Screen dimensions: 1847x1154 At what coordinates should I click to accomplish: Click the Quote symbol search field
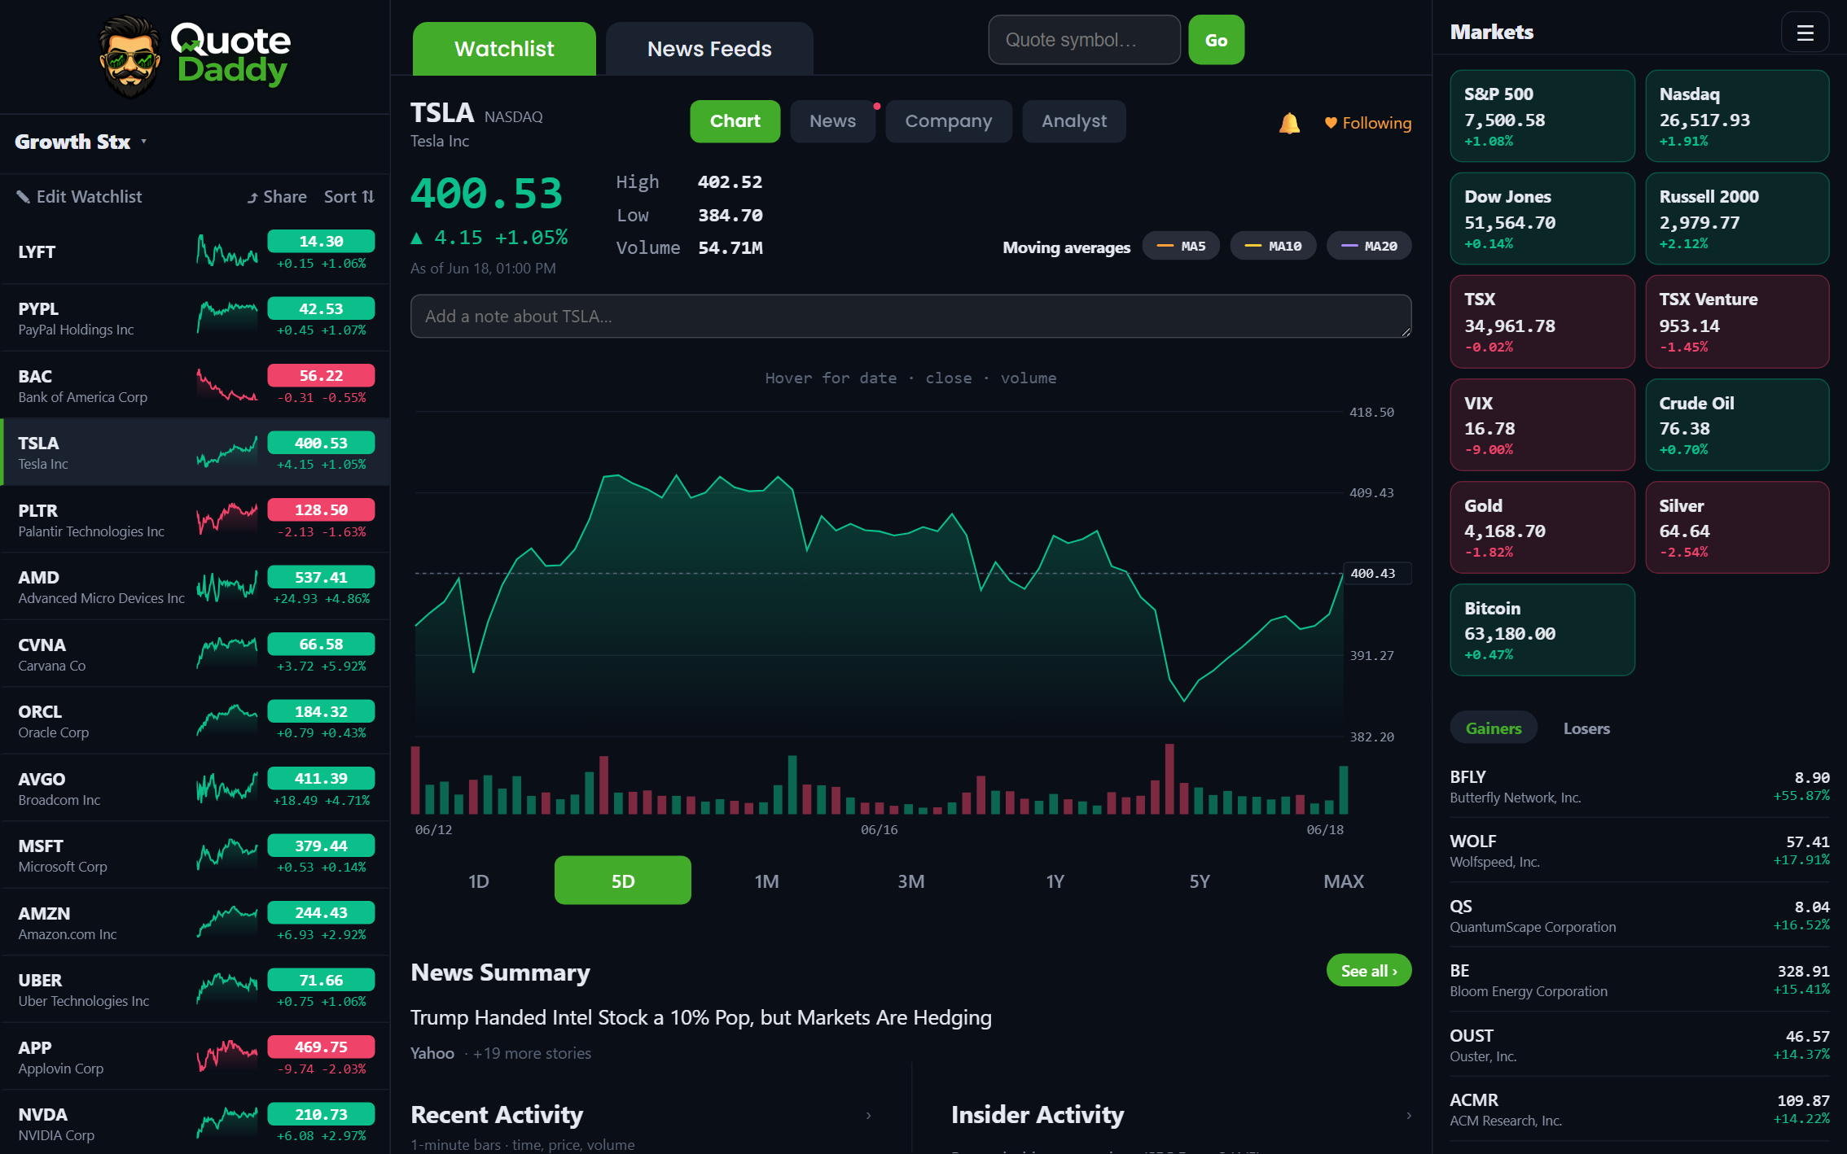tap(1085, 40)
